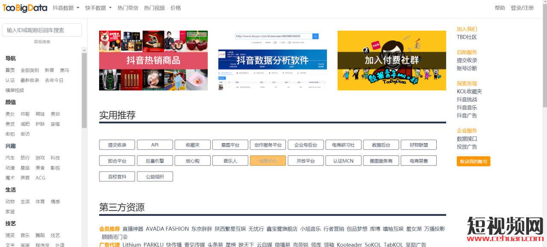The image size is (547, 247).
Task: Open the KOL收藏夹 link
Action: coord(469,92)
